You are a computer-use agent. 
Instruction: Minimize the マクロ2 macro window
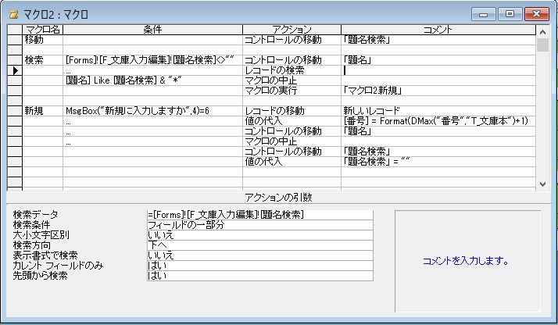[x=487, y=13]
